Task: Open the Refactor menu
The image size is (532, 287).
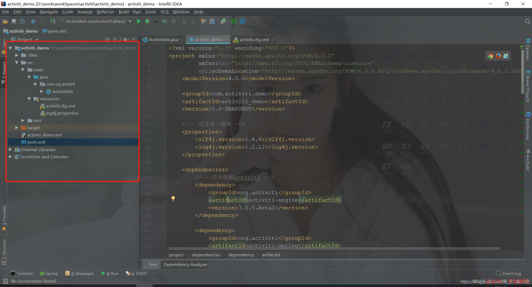Action: [105, 12]
